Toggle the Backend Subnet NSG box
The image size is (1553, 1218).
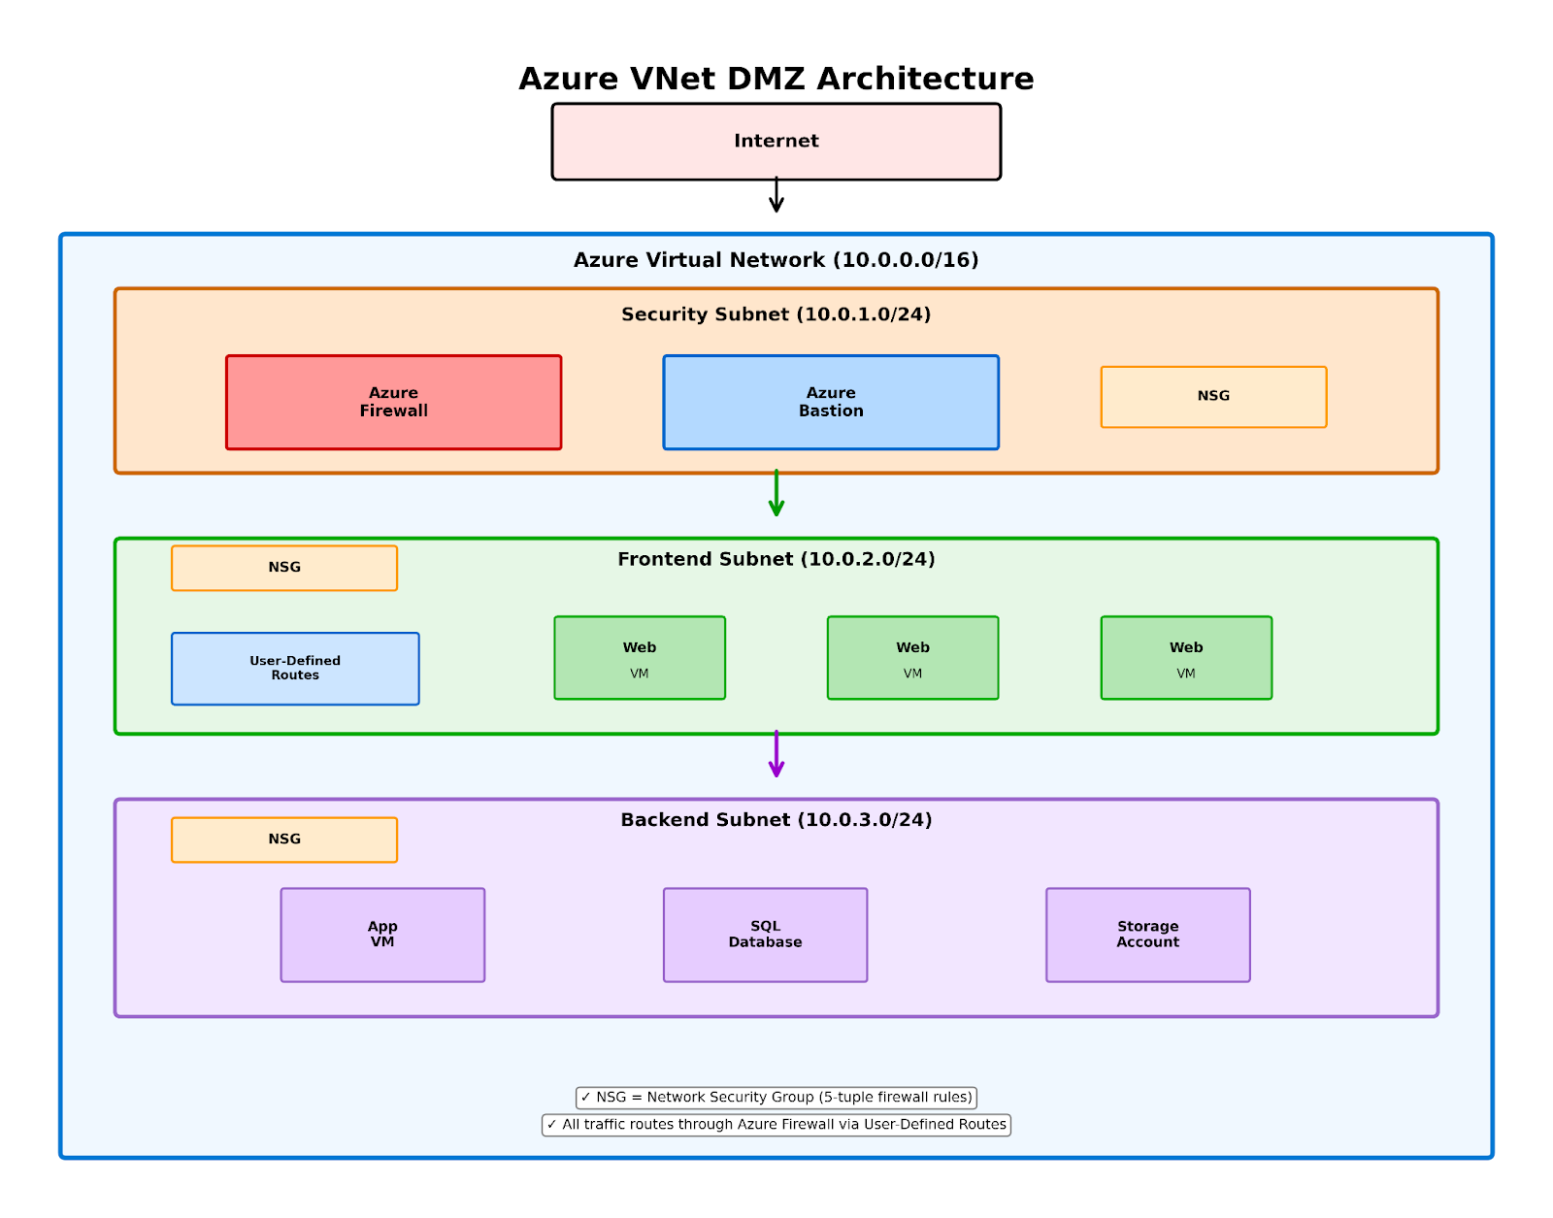pos(283,839)
